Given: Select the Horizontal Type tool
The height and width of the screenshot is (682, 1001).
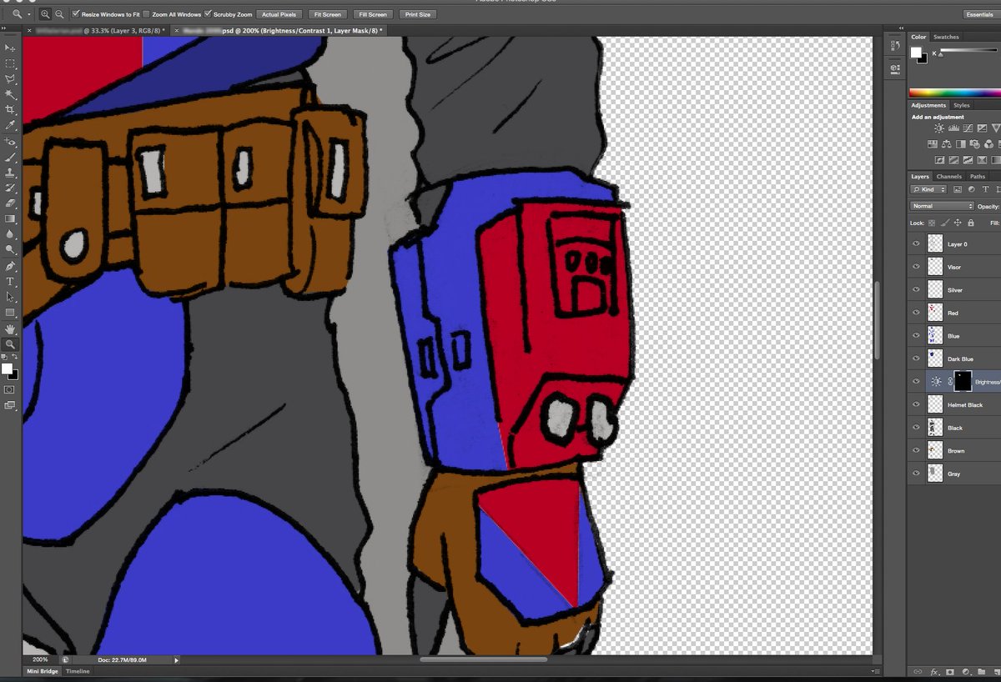Looking at the screenshot, I should [x=10, y=282].
